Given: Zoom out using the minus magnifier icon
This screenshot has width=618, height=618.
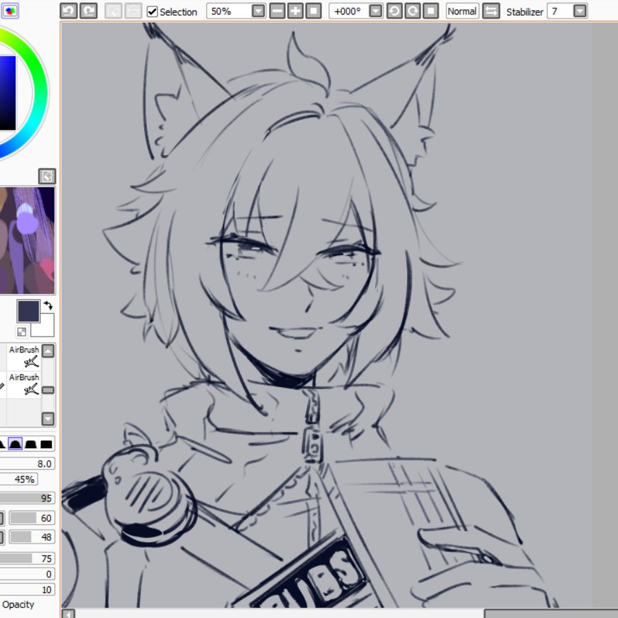Looking at the screenshot, I should (278, 11).
